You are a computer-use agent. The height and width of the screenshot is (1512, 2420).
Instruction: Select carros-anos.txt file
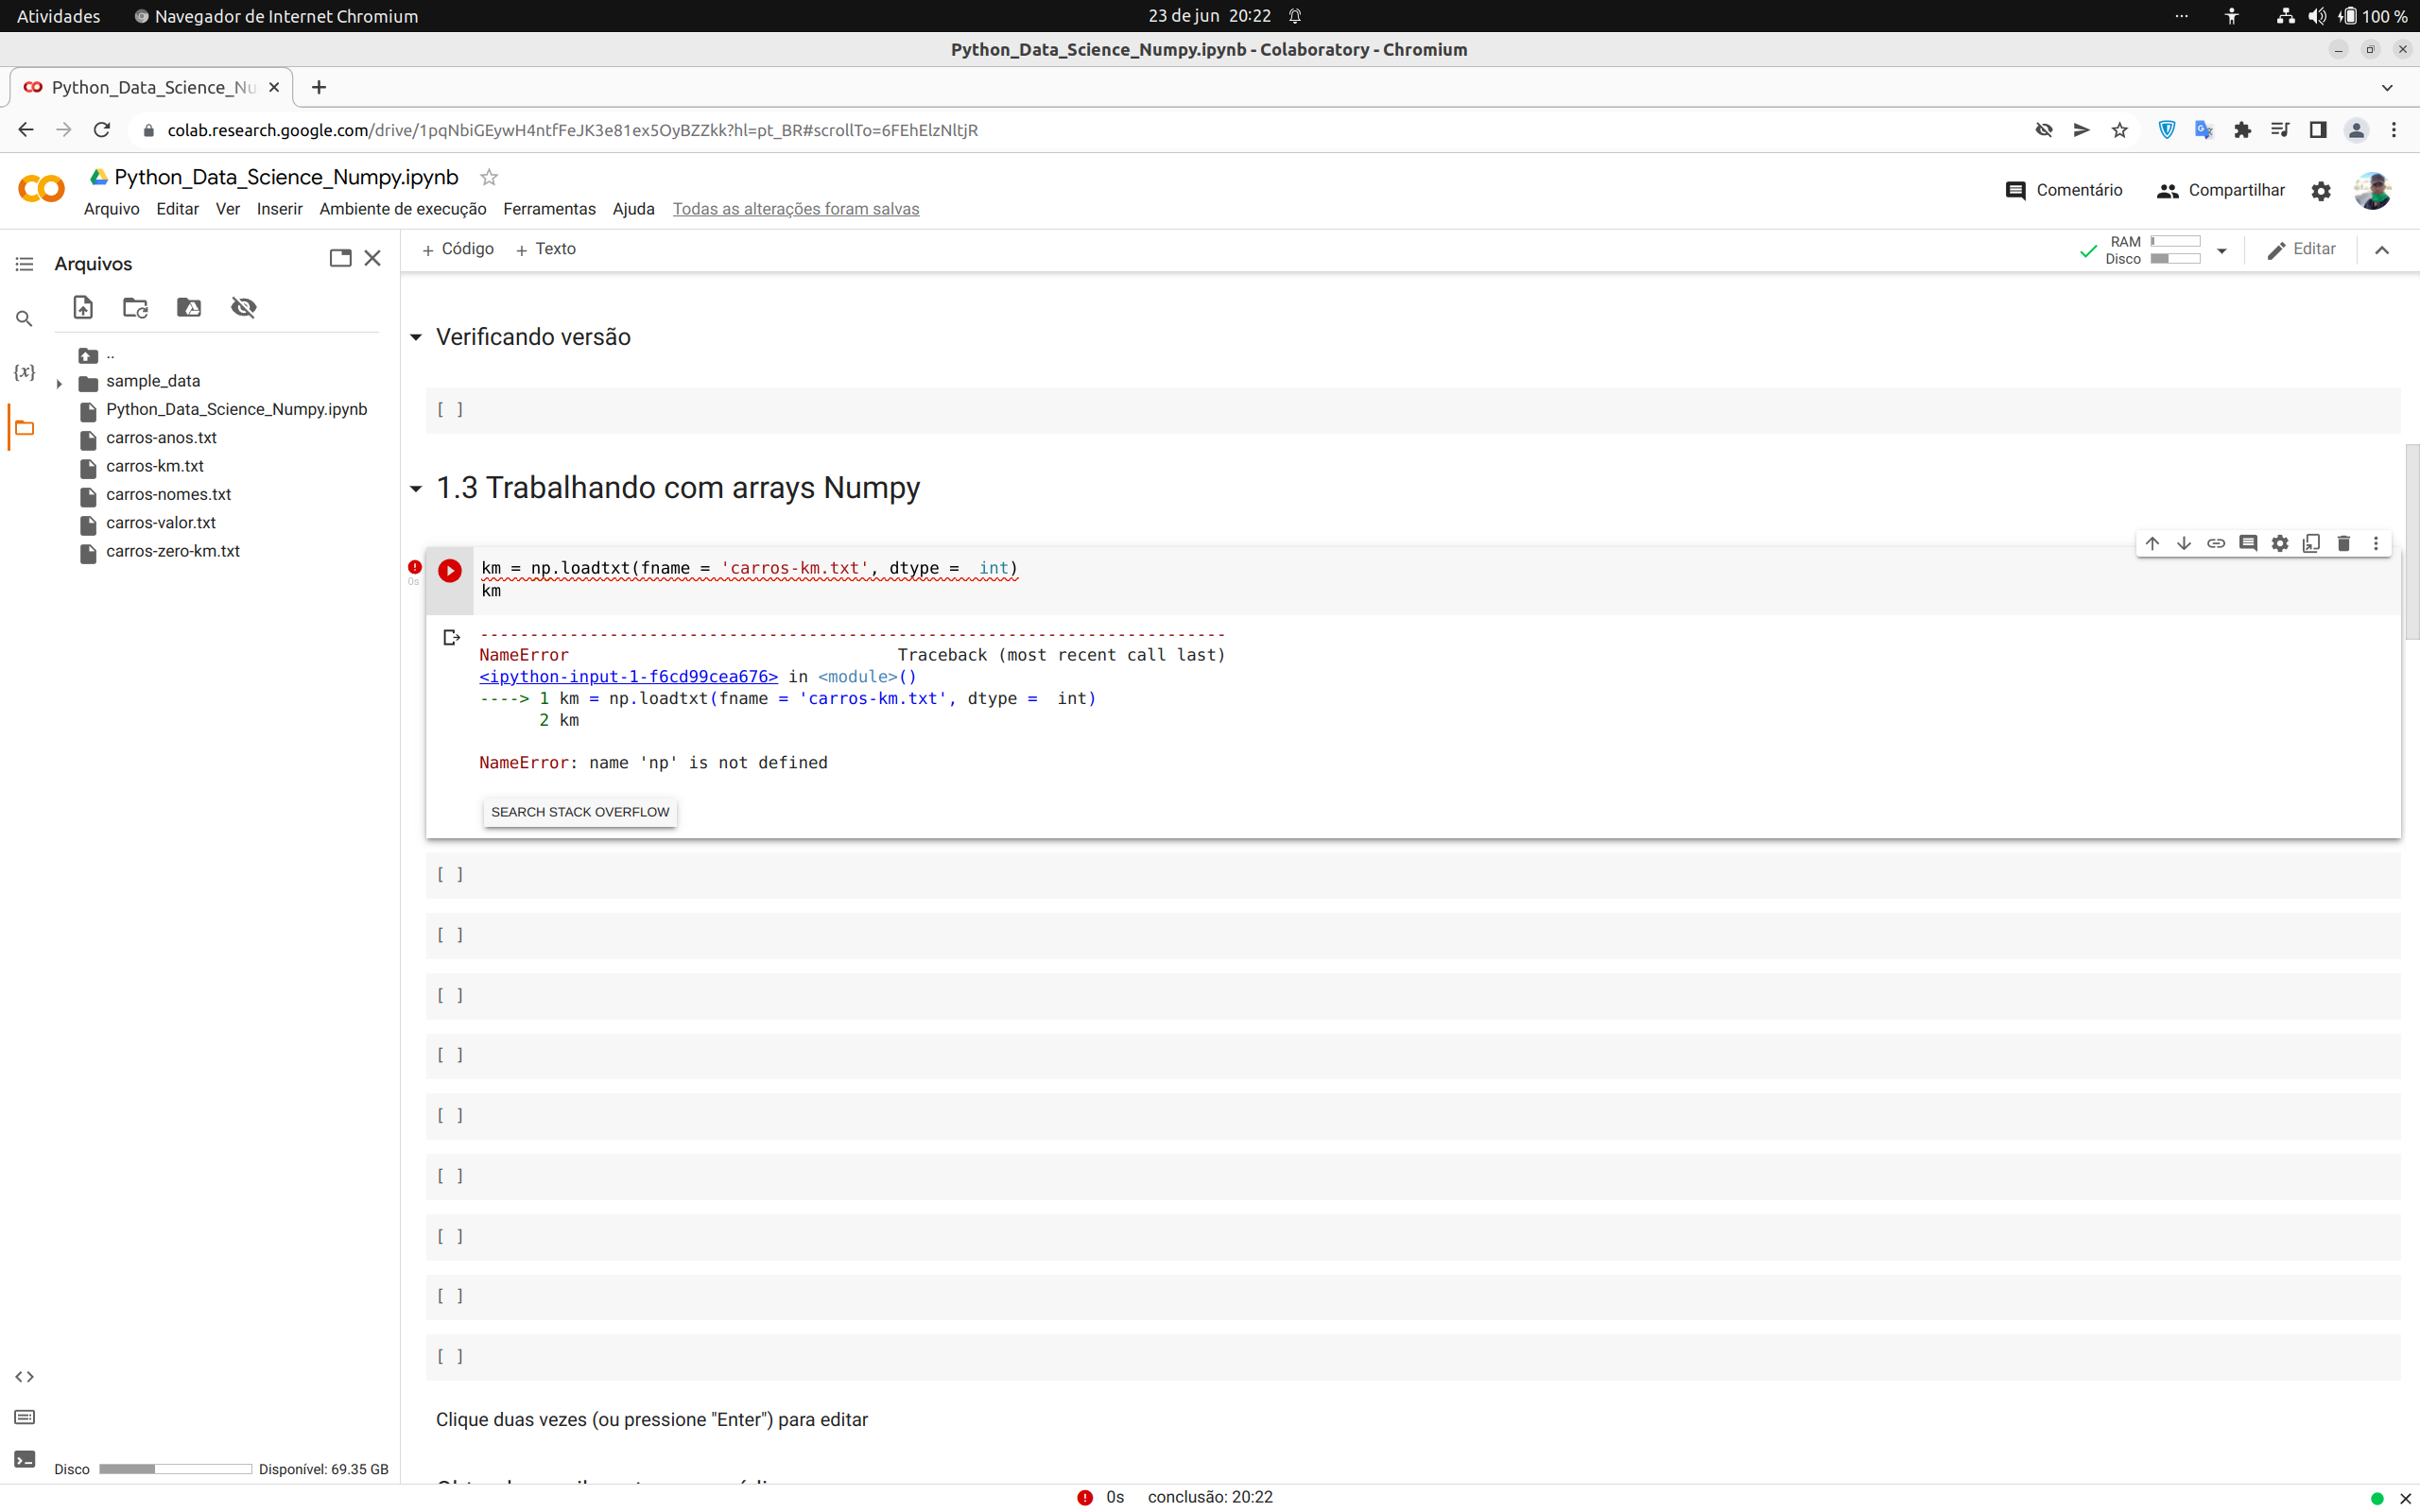tap(161, 438)
